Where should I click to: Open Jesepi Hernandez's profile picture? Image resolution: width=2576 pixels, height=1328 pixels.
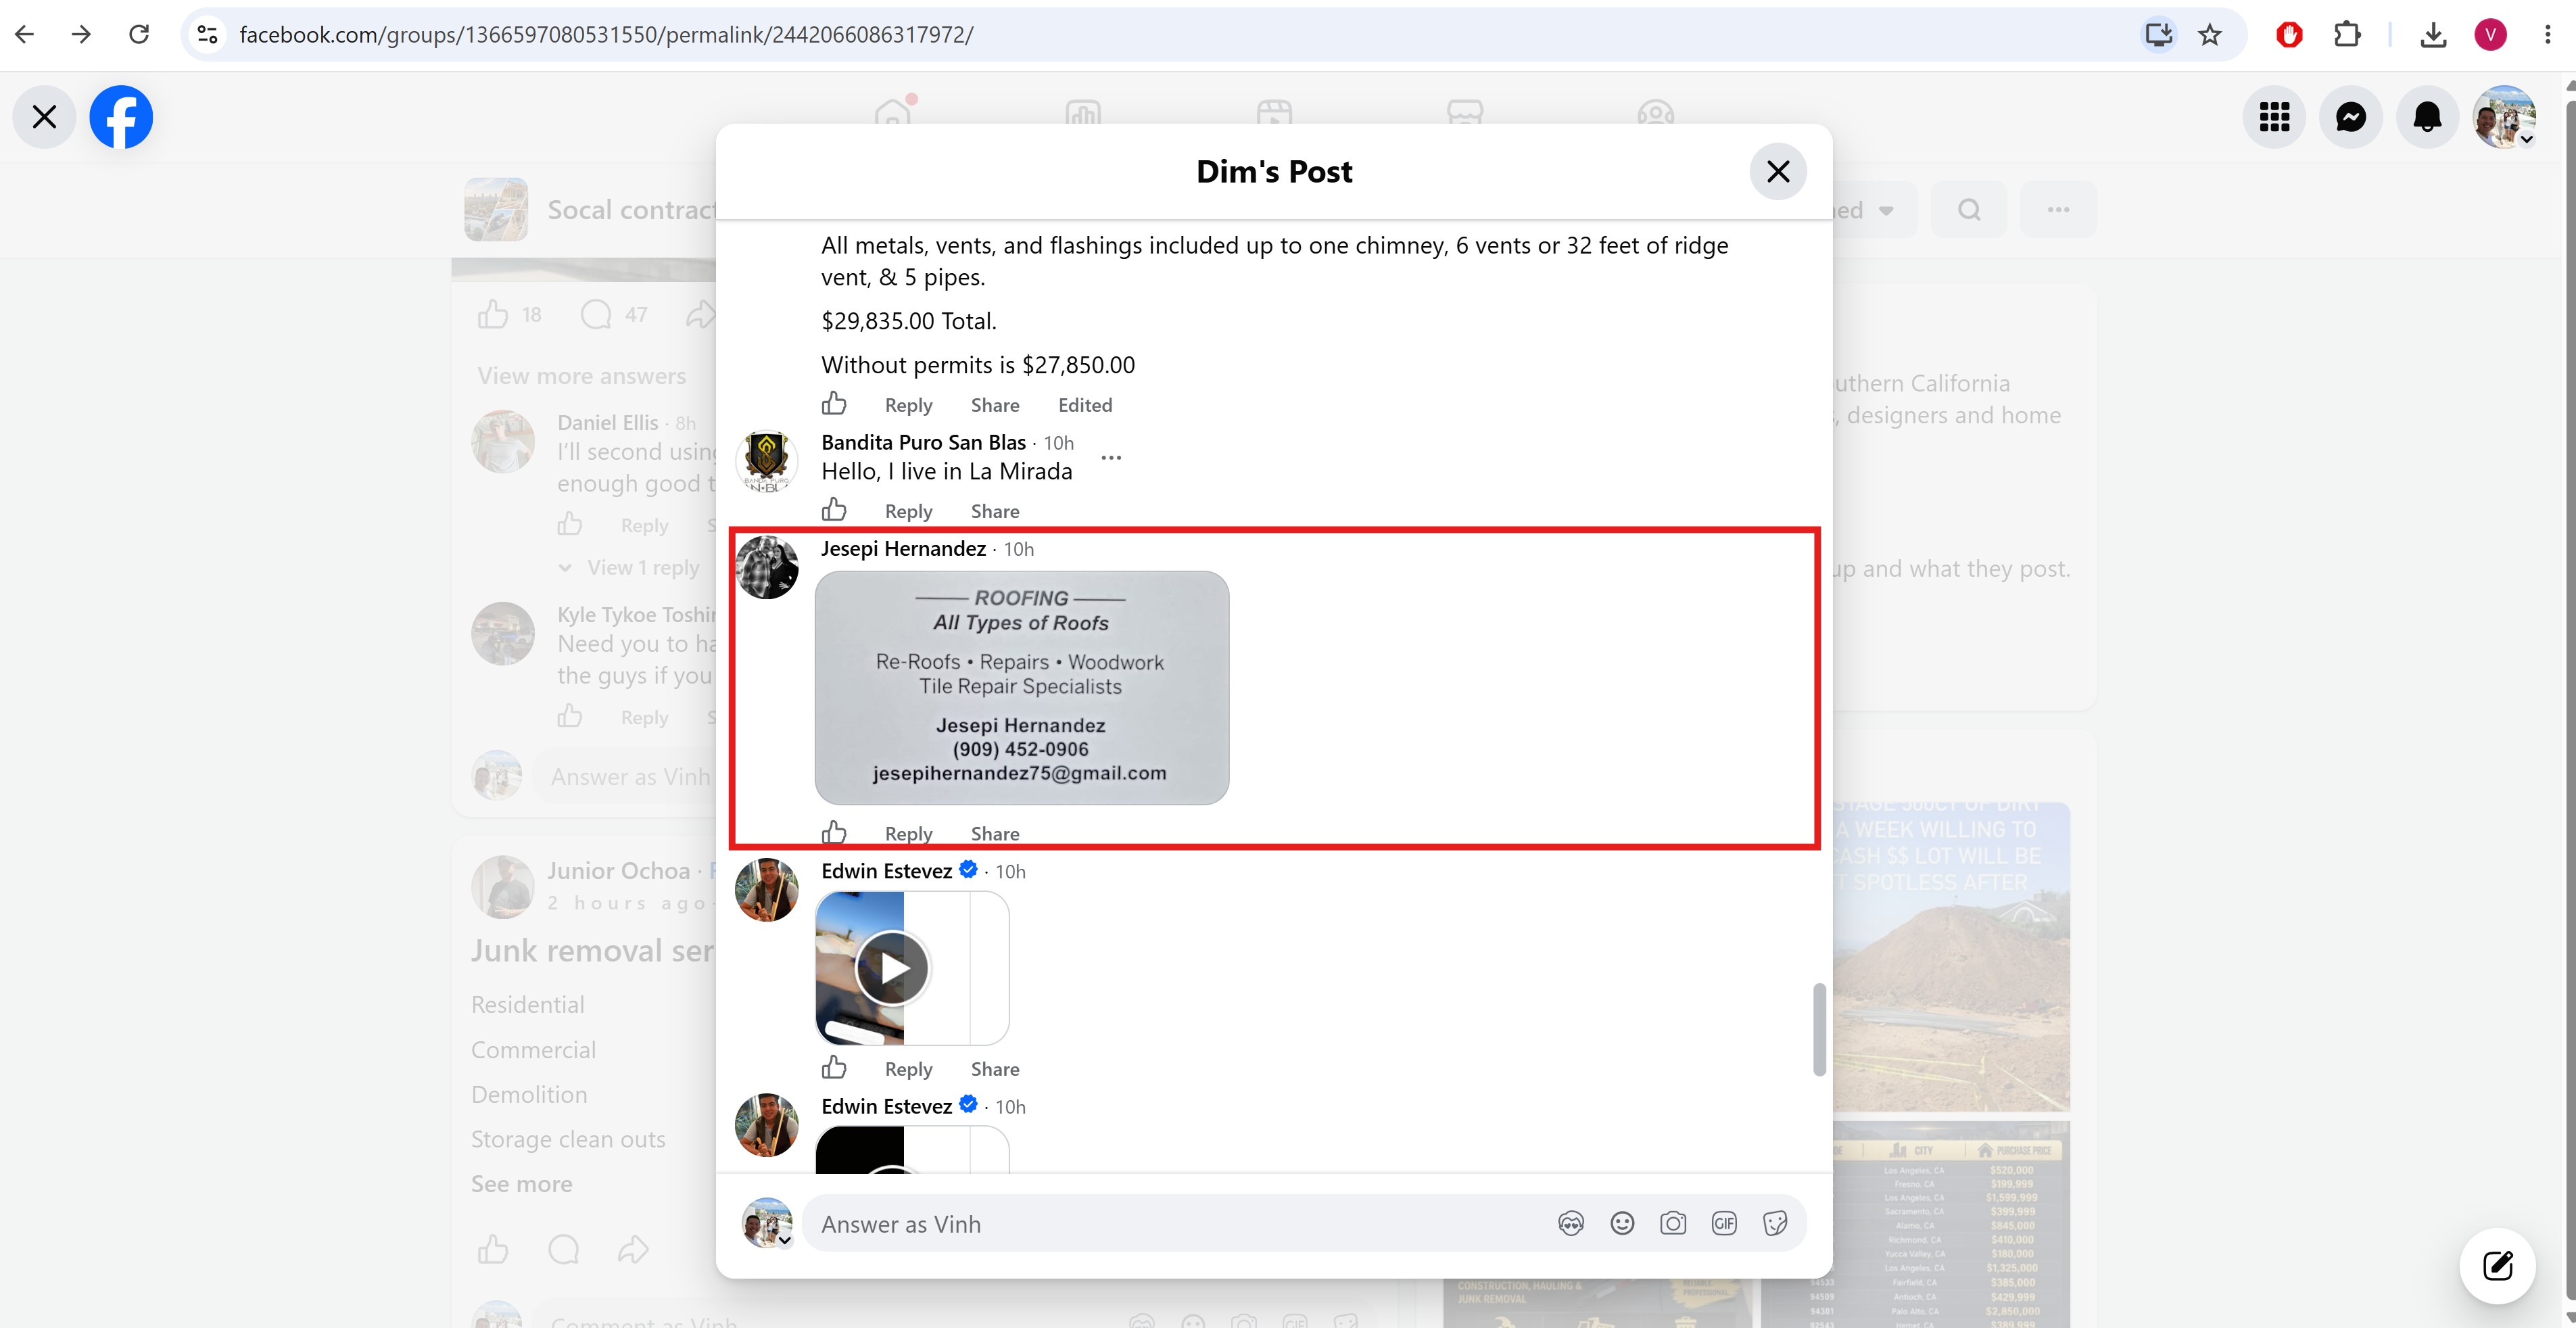pyautogui.click(x=767, y=567)
